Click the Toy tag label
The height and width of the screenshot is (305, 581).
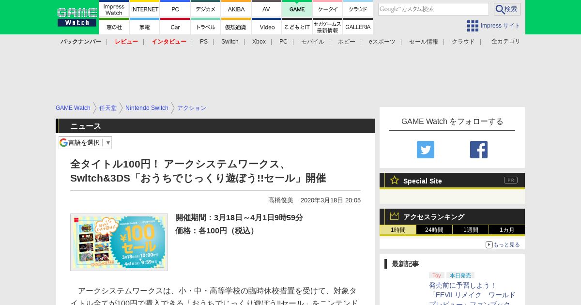437,275
